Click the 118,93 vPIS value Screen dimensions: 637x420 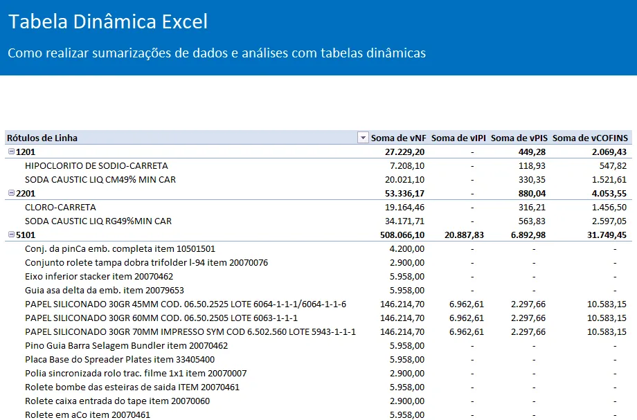[x=532, y=165]
